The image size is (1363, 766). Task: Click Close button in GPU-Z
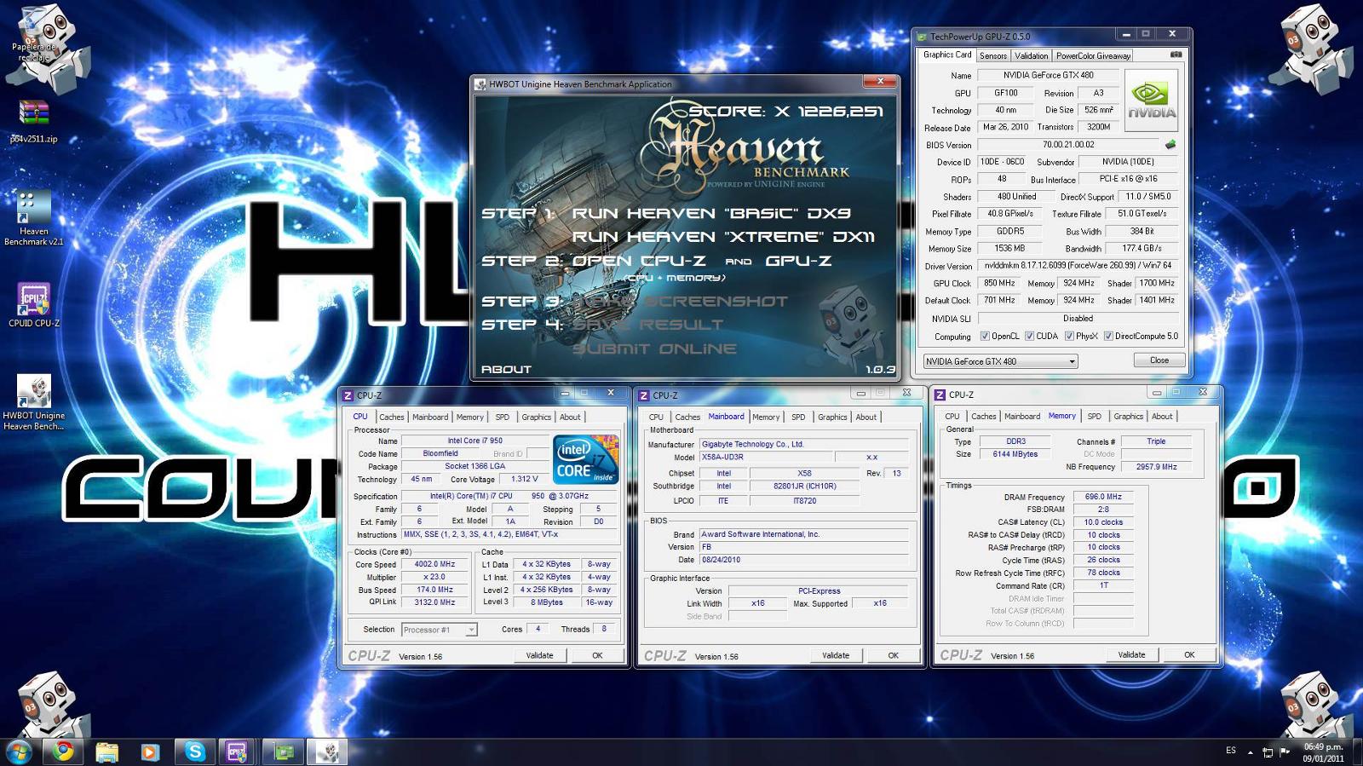[1159, 360]
